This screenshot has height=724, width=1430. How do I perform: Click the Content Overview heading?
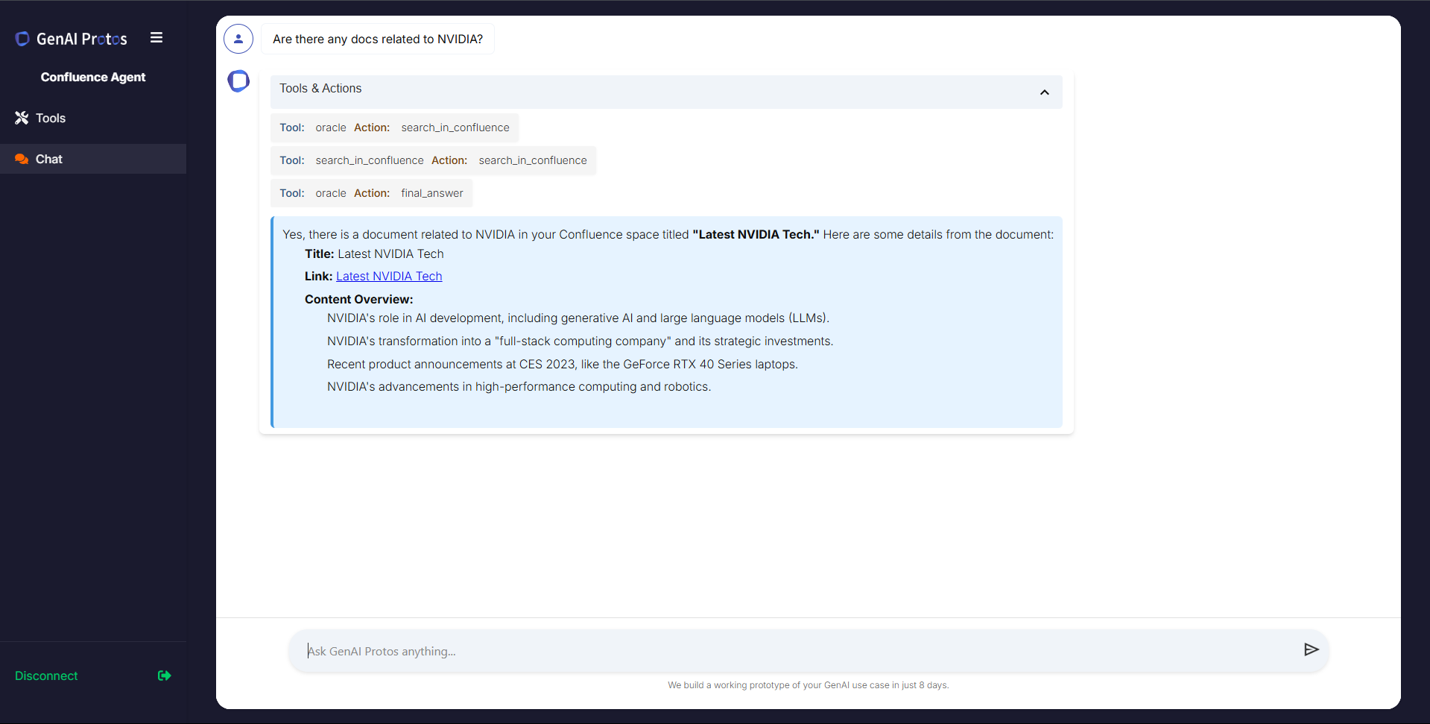point(358,299)
